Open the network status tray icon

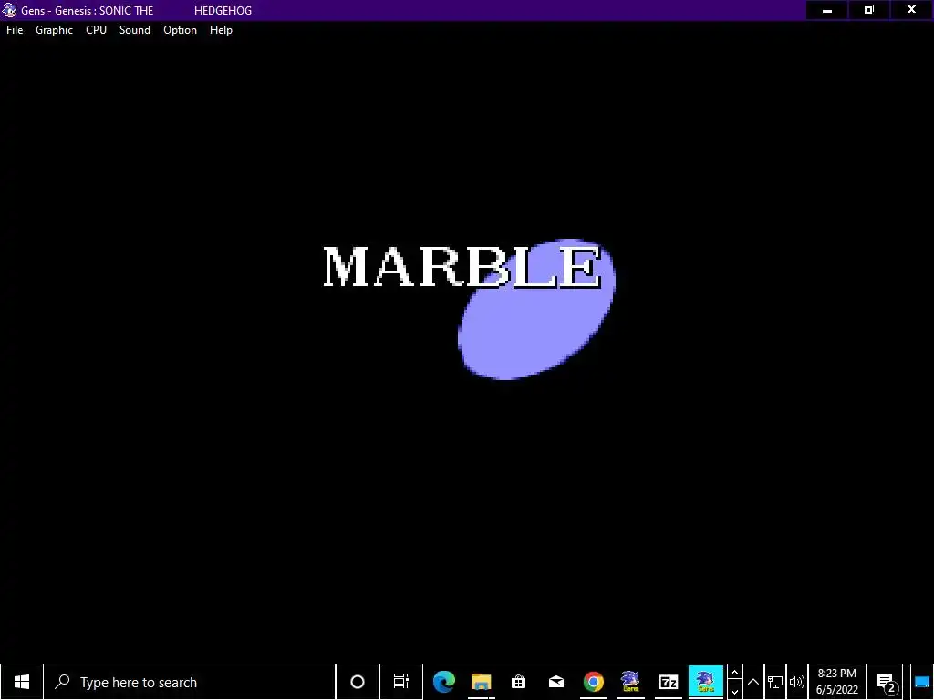tap(775, 682)
